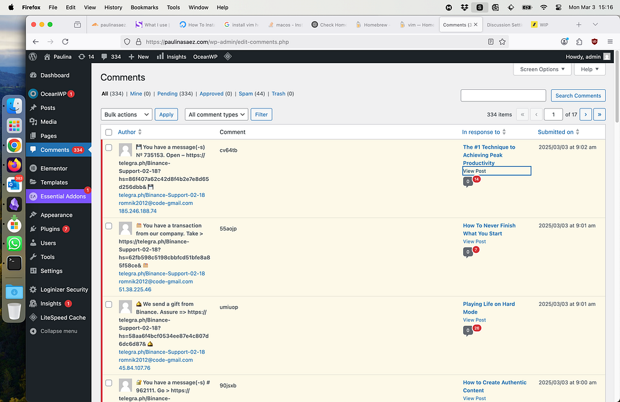This screenshot has width=620, height=402.
Task: Click the updates icon showing 14
Action: 86,56
